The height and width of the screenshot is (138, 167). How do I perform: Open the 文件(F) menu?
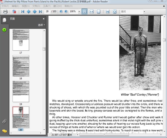5,6
